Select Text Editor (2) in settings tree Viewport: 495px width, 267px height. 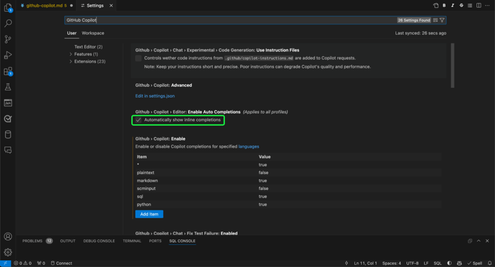coord(88,47)
